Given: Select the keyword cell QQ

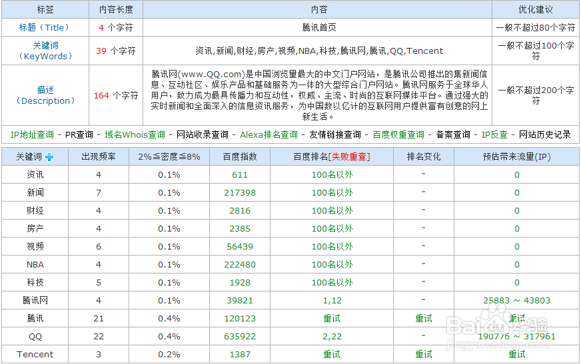Looking at the screenshot, I should 35,337.
